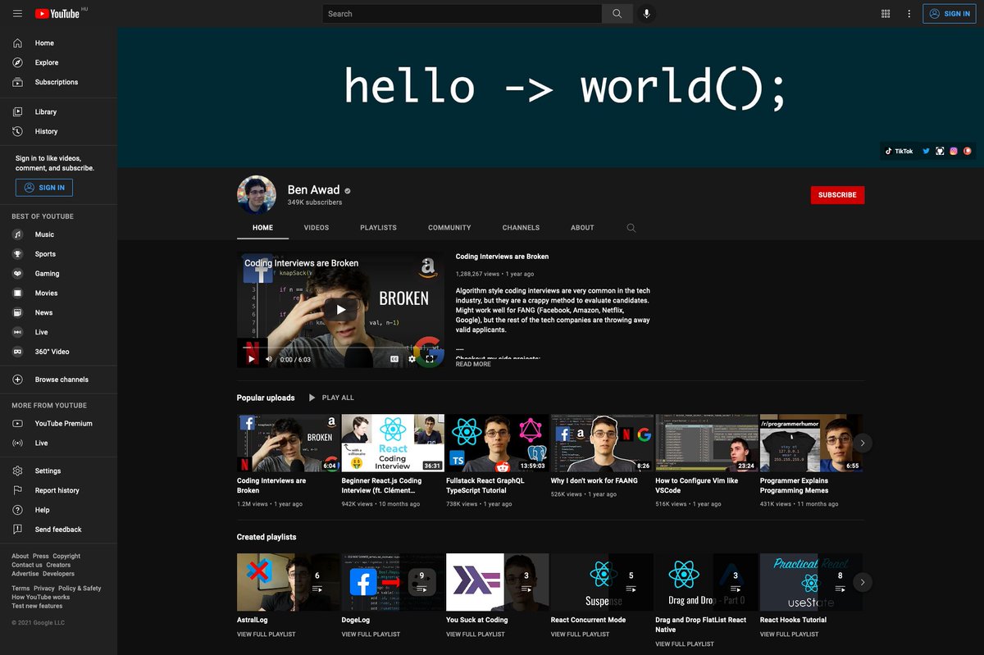This screenshot has width=984, height=655.
Task: Open Coding Interviews are Broken title link
Action: (x=502, y=257)
